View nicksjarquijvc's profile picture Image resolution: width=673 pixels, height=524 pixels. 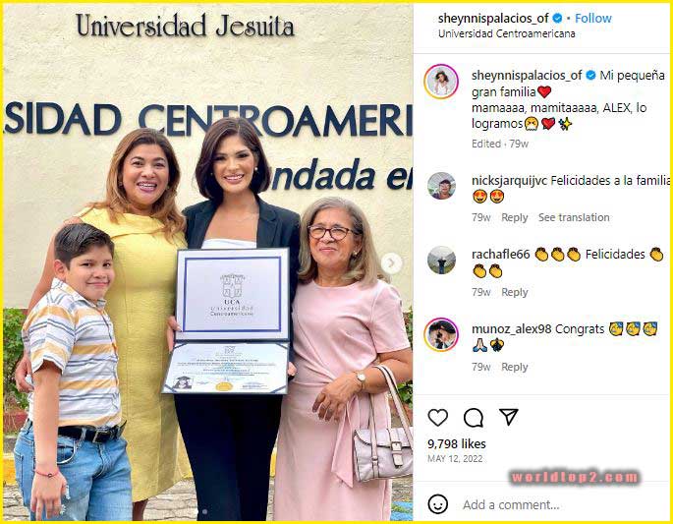coord(441,186)
